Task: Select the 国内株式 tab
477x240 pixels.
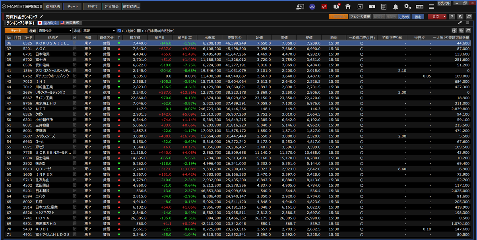Action: (x=47, y=23)
